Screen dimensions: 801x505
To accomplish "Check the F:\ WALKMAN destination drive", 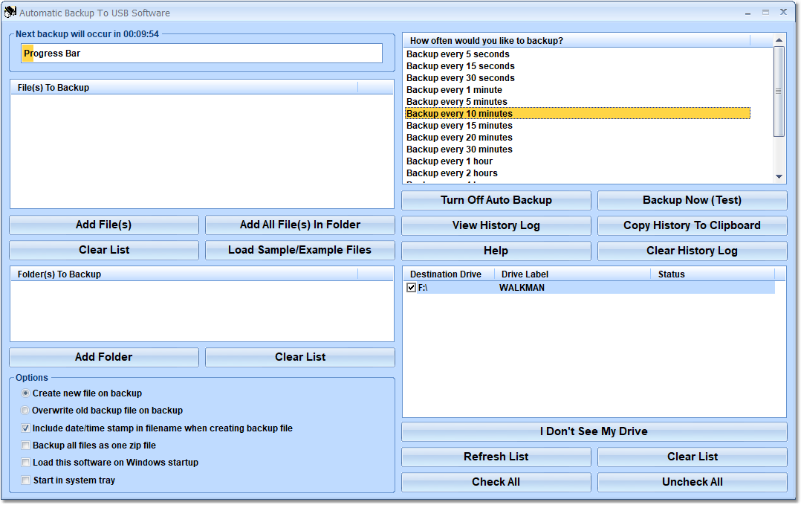I will [411, 288].
